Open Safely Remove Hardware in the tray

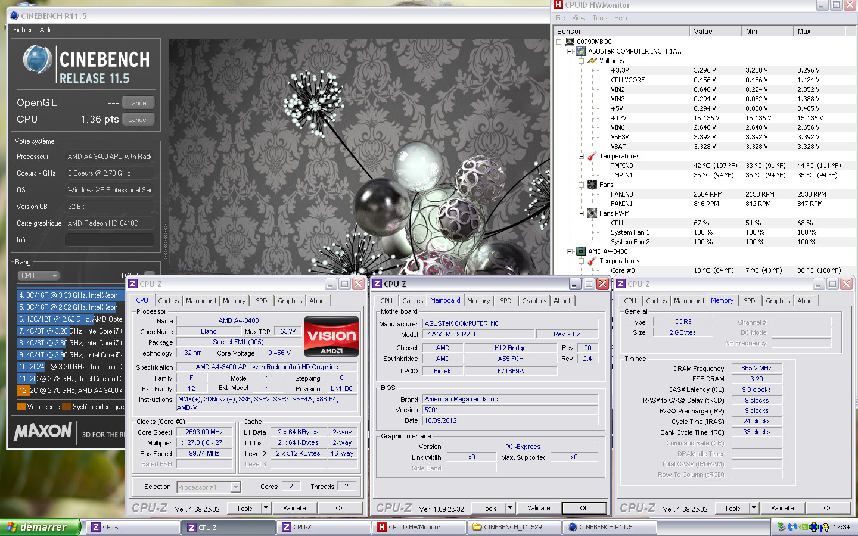782,527
